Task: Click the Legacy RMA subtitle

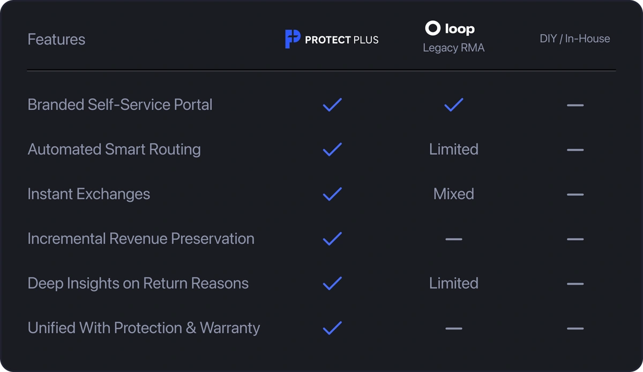Action: [x=454, y=48]
